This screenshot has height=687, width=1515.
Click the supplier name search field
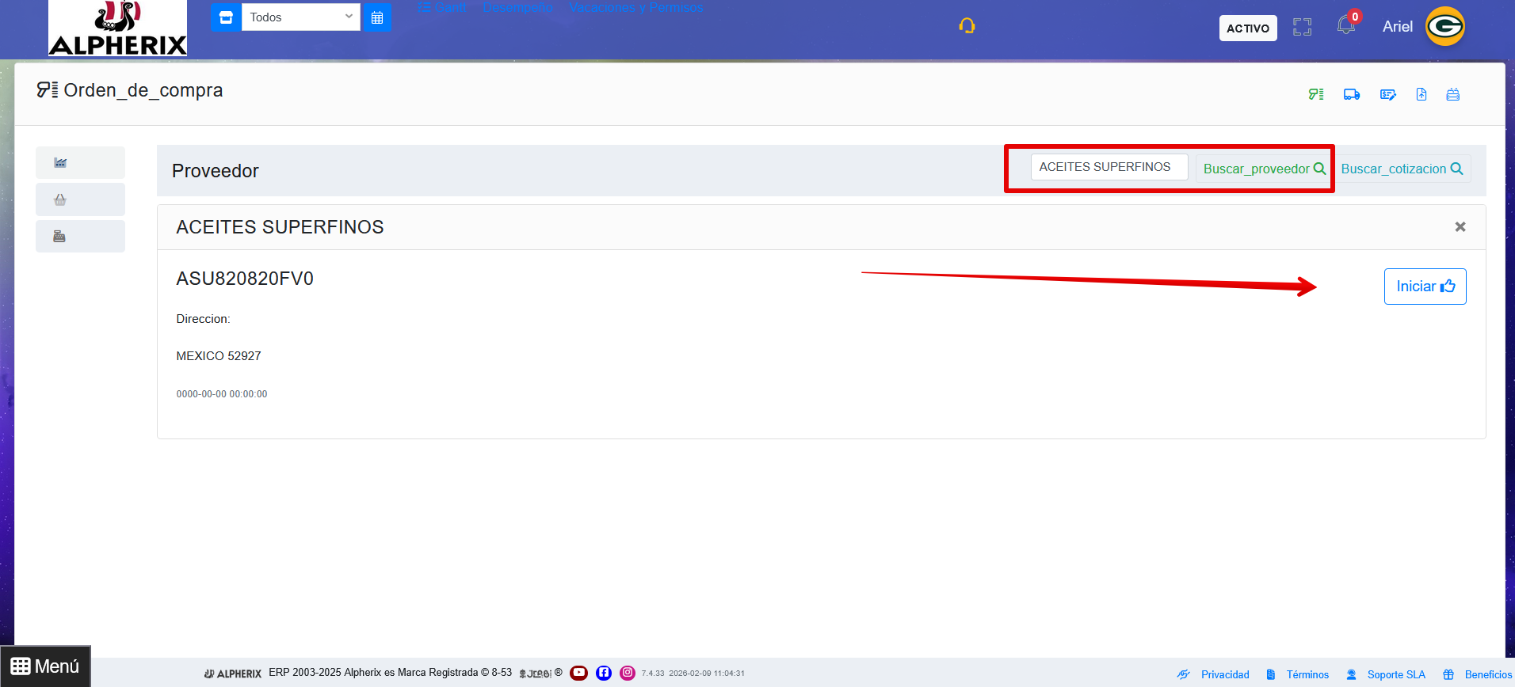tap(1109, 167)
